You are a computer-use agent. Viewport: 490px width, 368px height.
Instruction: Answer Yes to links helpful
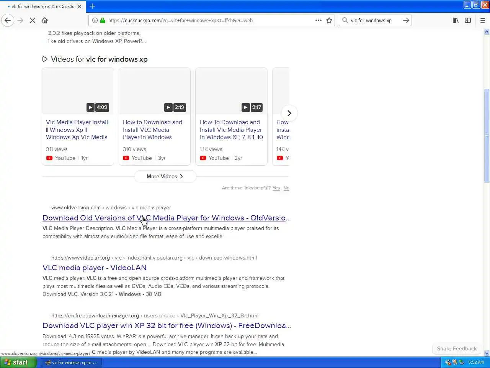(x=276, y=188)
